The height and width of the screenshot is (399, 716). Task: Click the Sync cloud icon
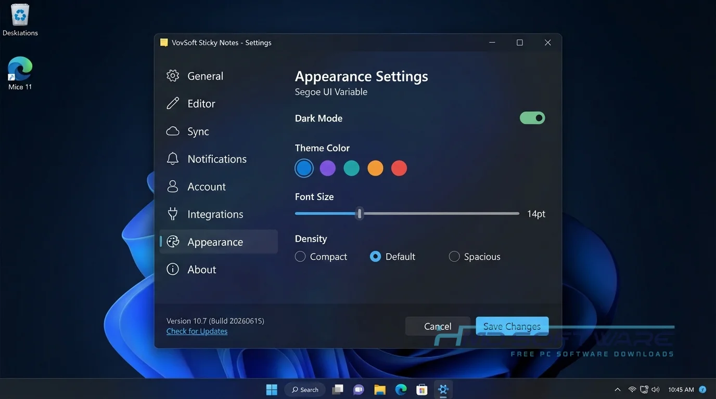173,131
